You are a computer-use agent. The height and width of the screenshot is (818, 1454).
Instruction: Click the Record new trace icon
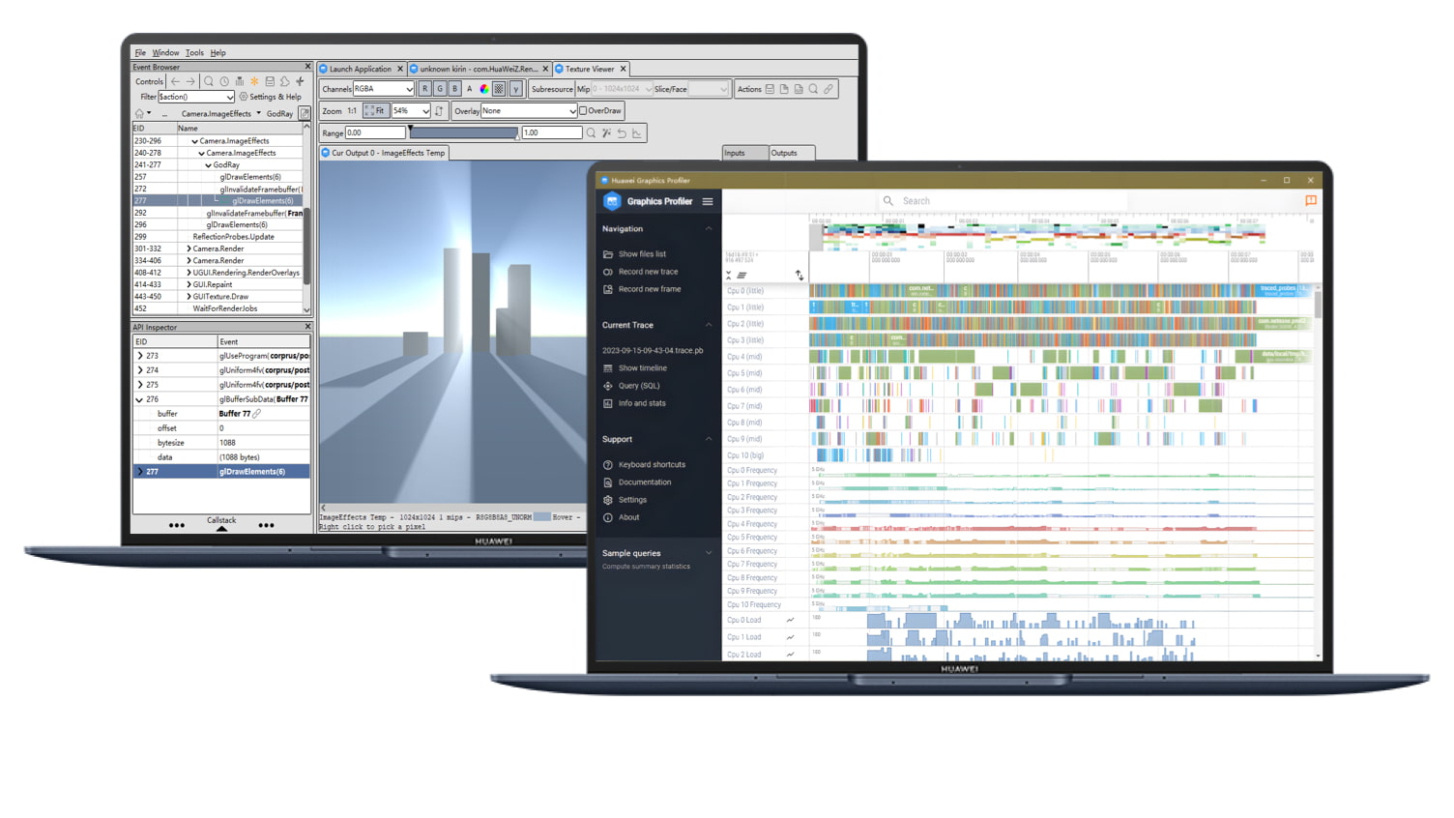(x=608, y=272)
